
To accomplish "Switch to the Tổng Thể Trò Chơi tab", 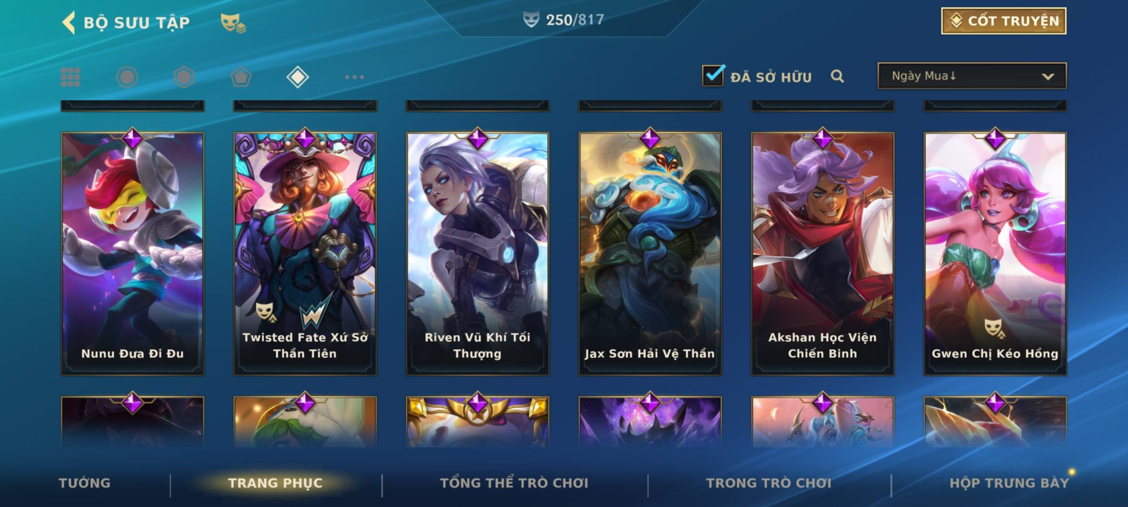I will point(514,483).
